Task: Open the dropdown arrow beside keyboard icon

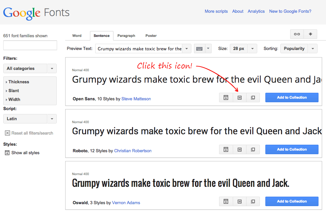Action: pos(208,49)
